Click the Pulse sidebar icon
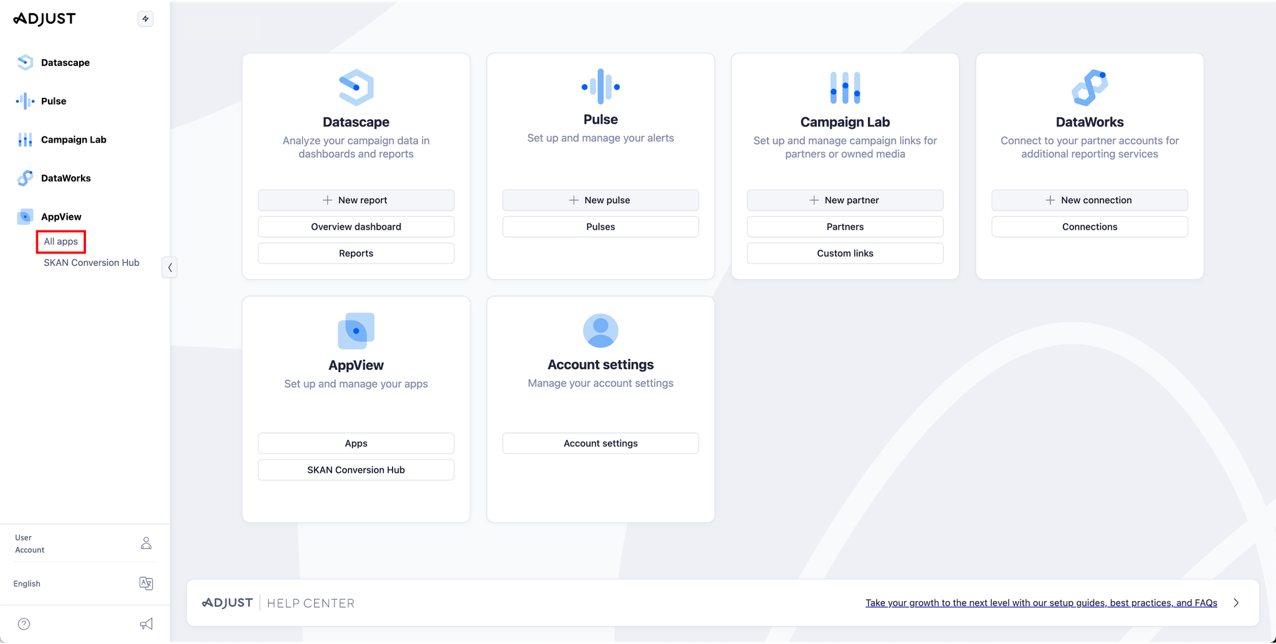Screen dimensions: 1276x644 25,101
